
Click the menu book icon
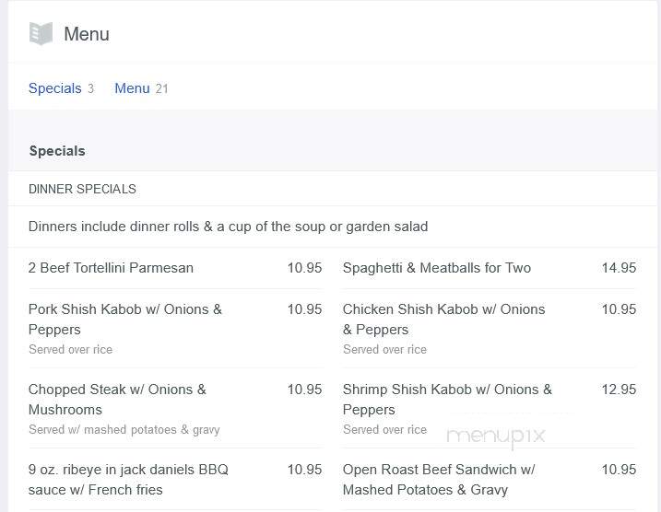pyautogui.click(x=41, y=33)
